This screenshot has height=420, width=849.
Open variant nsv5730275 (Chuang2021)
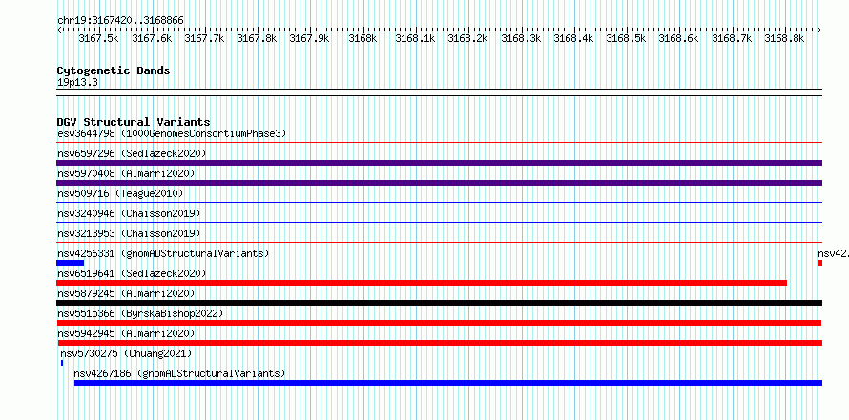point(126,353)
